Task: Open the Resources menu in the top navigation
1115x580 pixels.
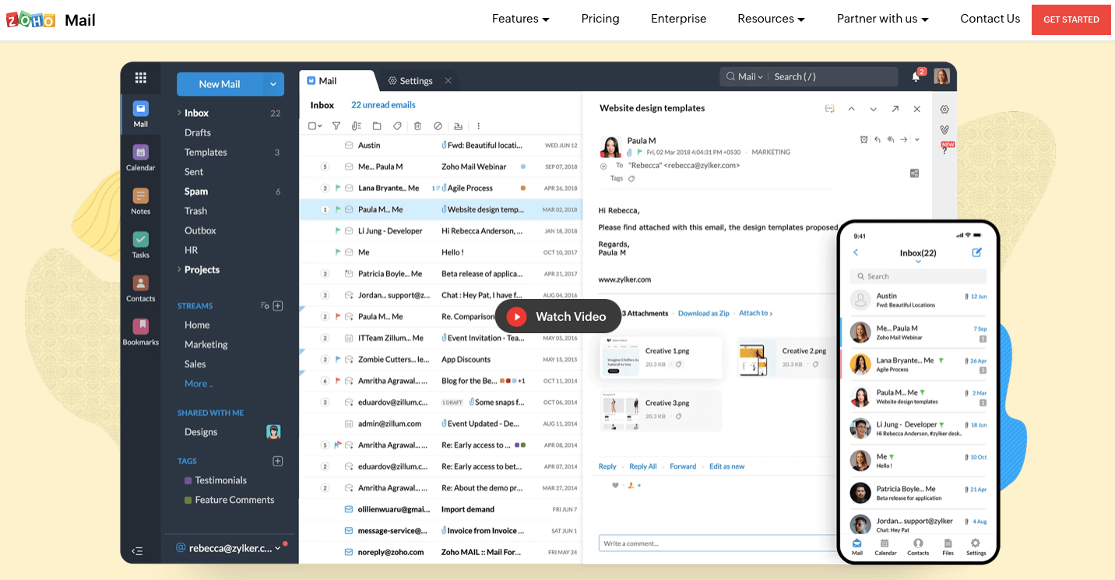Action: tap(770, 18)
